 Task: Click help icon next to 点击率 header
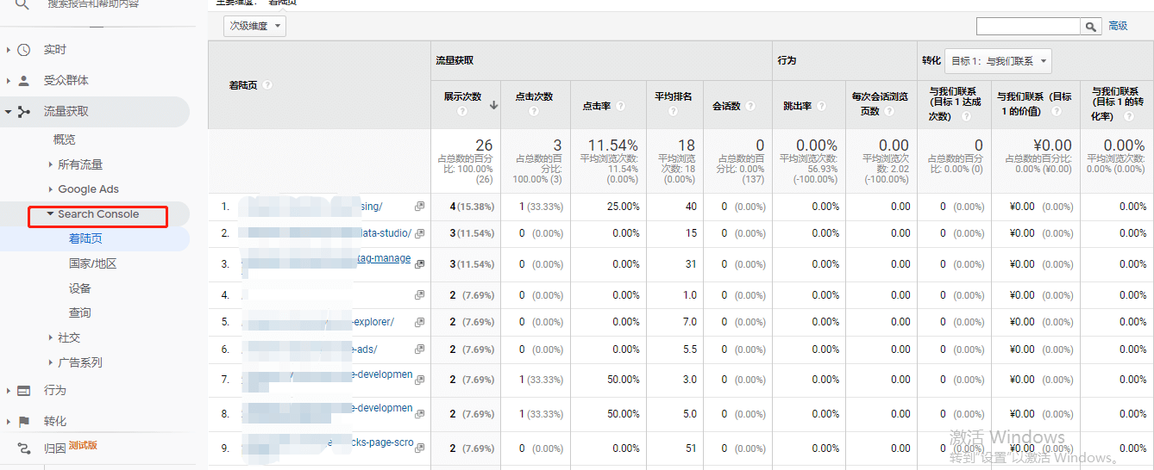click(x=620, y=106)
